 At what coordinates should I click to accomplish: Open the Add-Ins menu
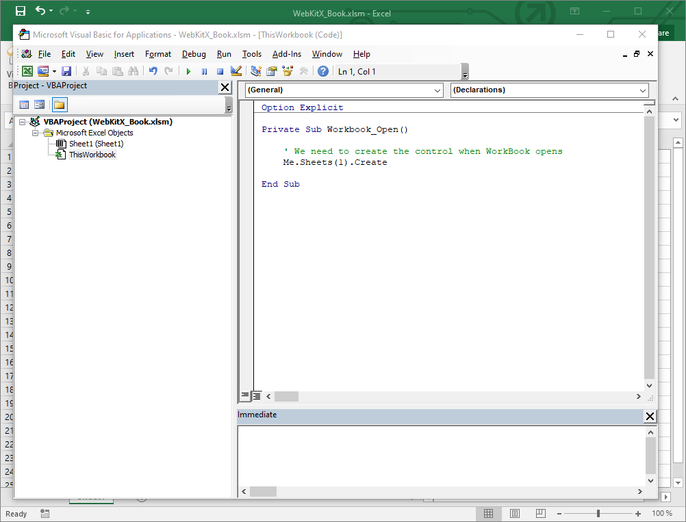coord(287,54)
